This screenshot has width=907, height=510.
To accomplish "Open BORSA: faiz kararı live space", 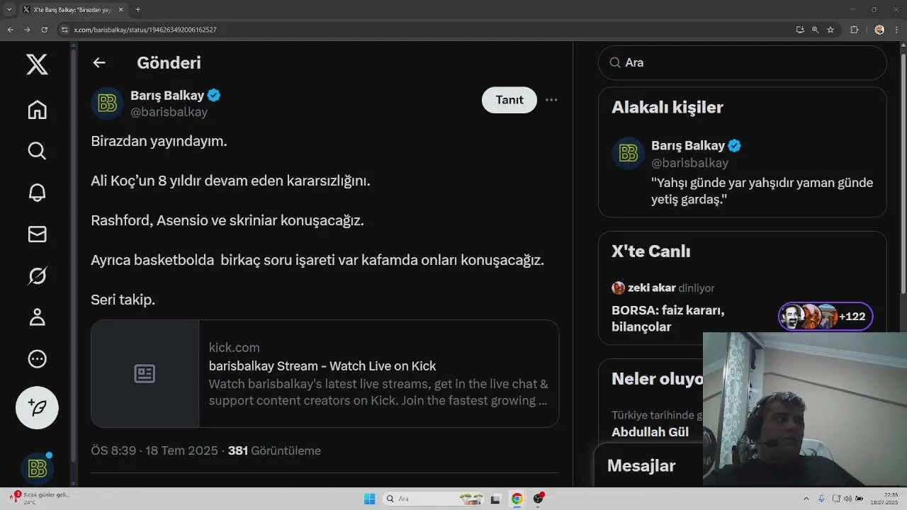I will 668,319.
